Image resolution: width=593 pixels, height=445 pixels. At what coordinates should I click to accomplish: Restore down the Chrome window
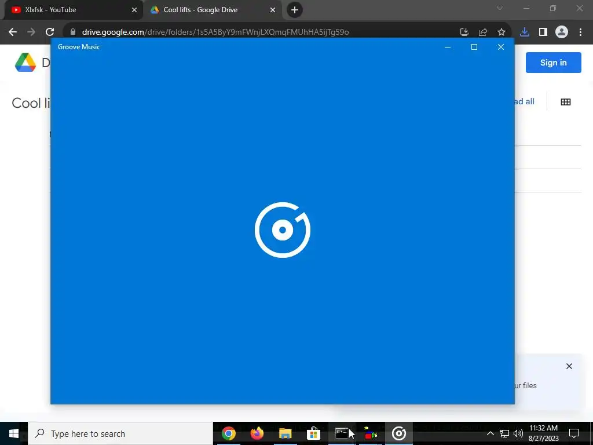(553, 8)
